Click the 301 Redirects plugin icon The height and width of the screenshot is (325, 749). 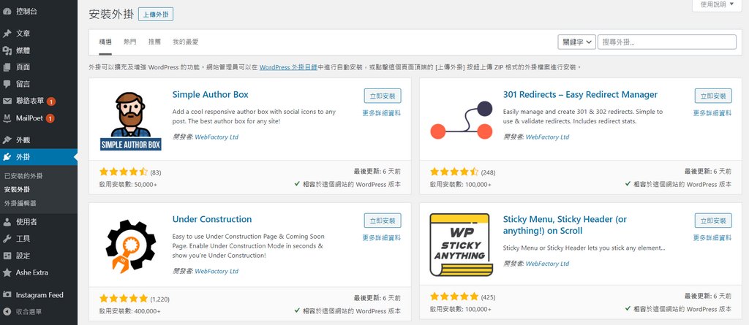tap(461, 121)
